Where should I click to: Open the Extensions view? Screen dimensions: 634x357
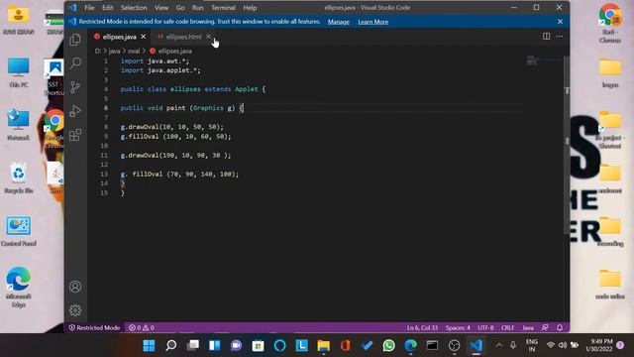tap(75, 135)
